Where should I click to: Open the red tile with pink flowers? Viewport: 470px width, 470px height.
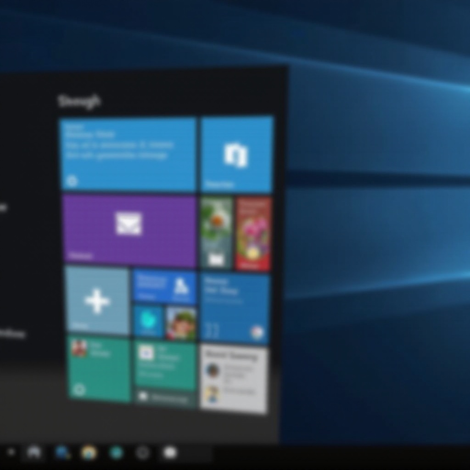coord(253,234)
